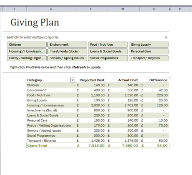
Task: Select column M header
Action: [123, 9]
